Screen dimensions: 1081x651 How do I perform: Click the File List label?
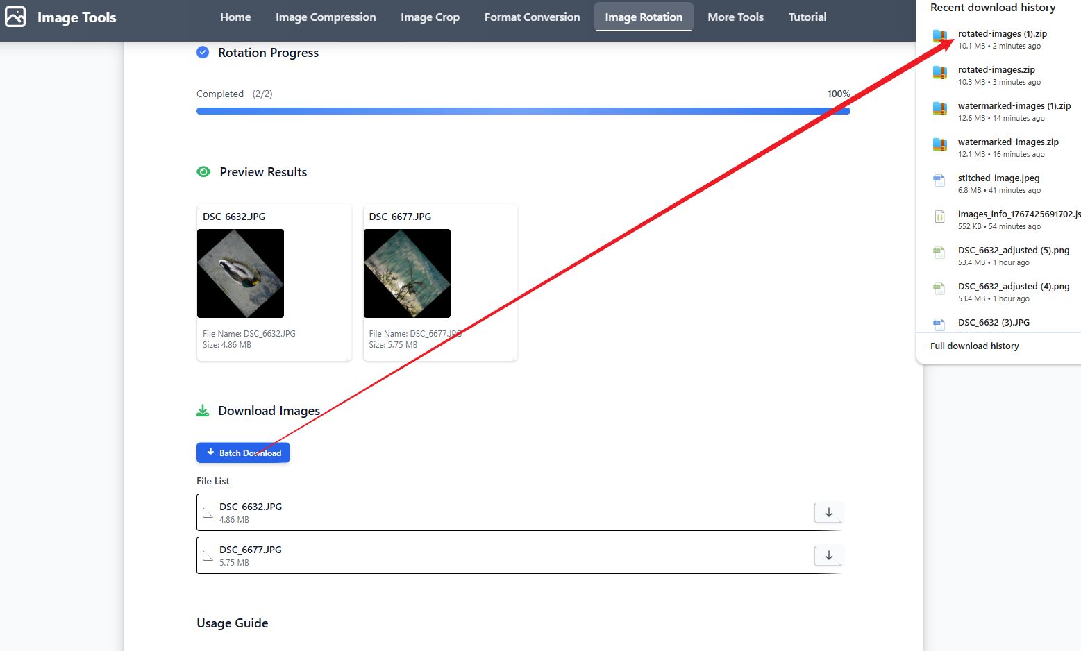212,481
